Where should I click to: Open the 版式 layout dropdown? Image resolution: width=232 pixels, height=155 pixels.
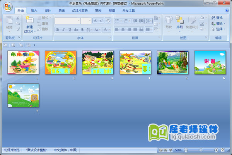tap(44, 18)
